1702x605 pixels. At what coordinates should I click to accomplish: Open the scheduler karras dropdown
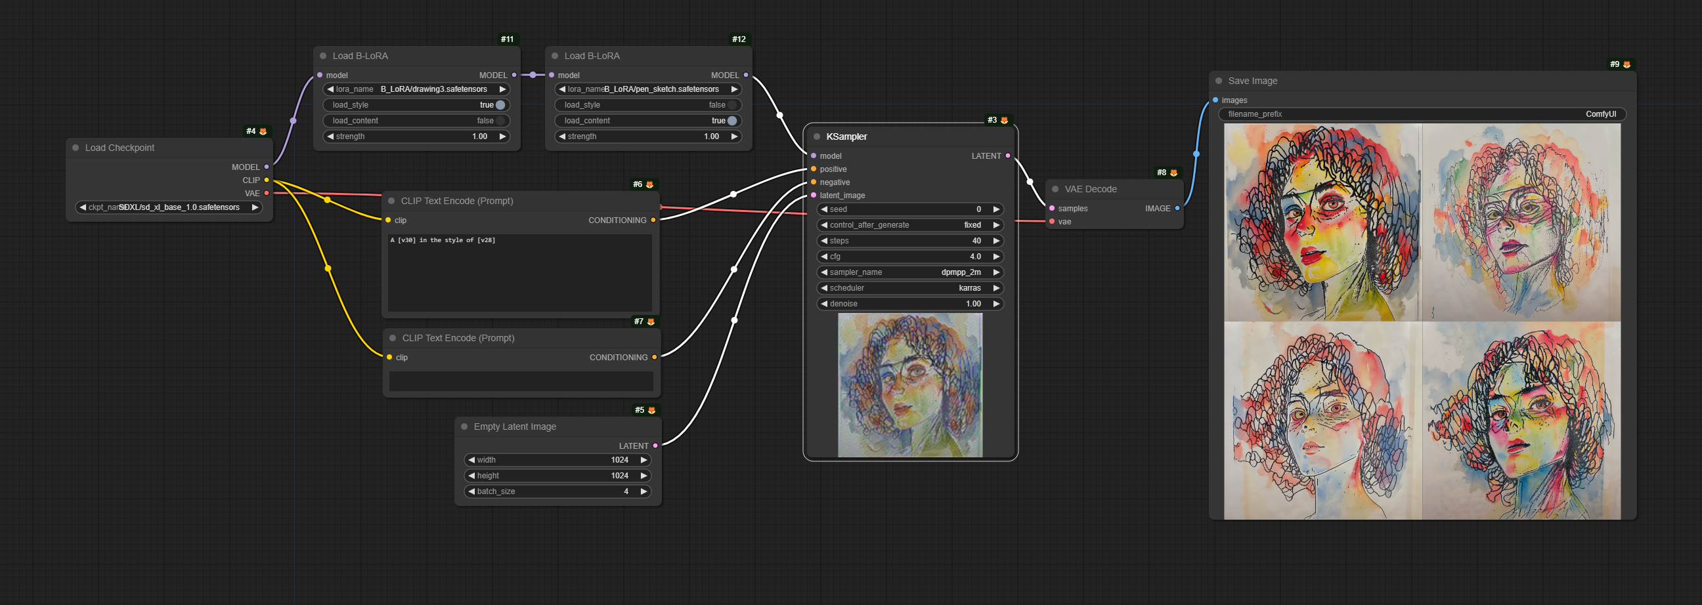911,288
